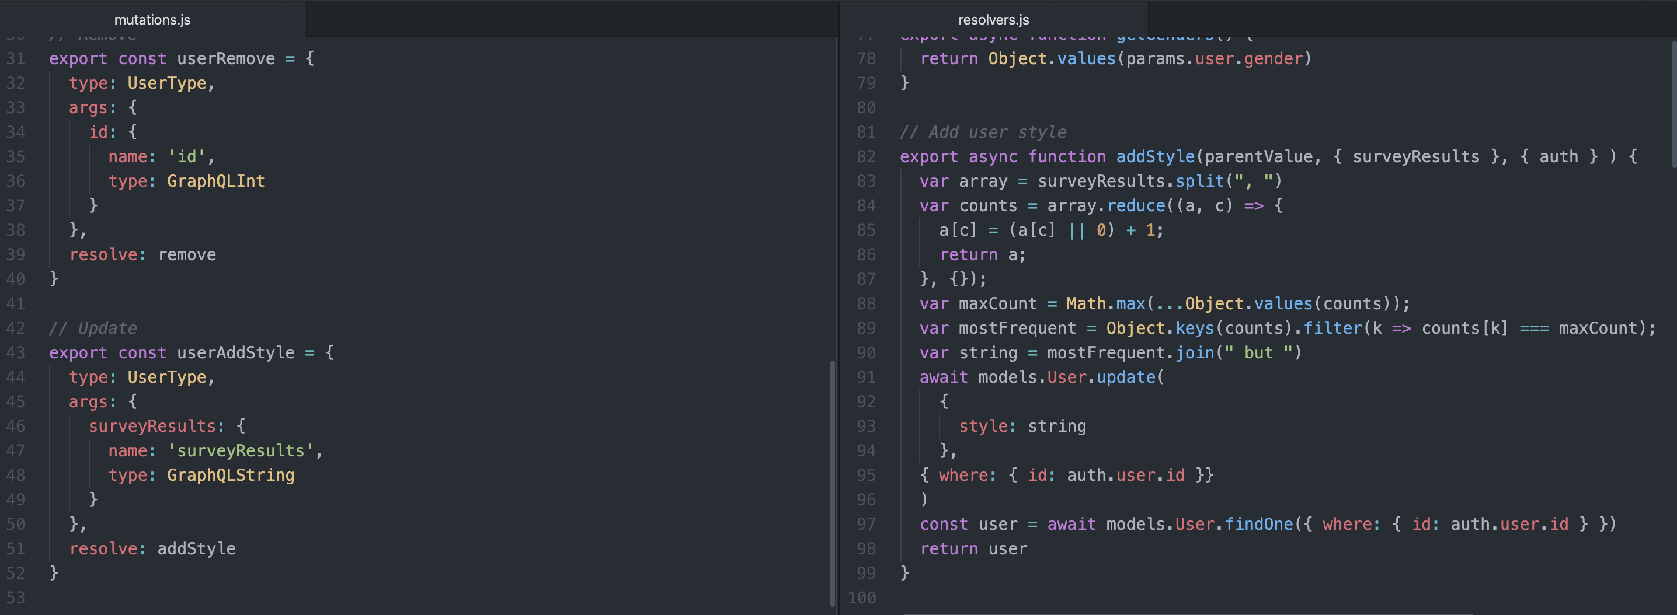
Task: Click the update method on line 91
Action: coord(1126,378)
